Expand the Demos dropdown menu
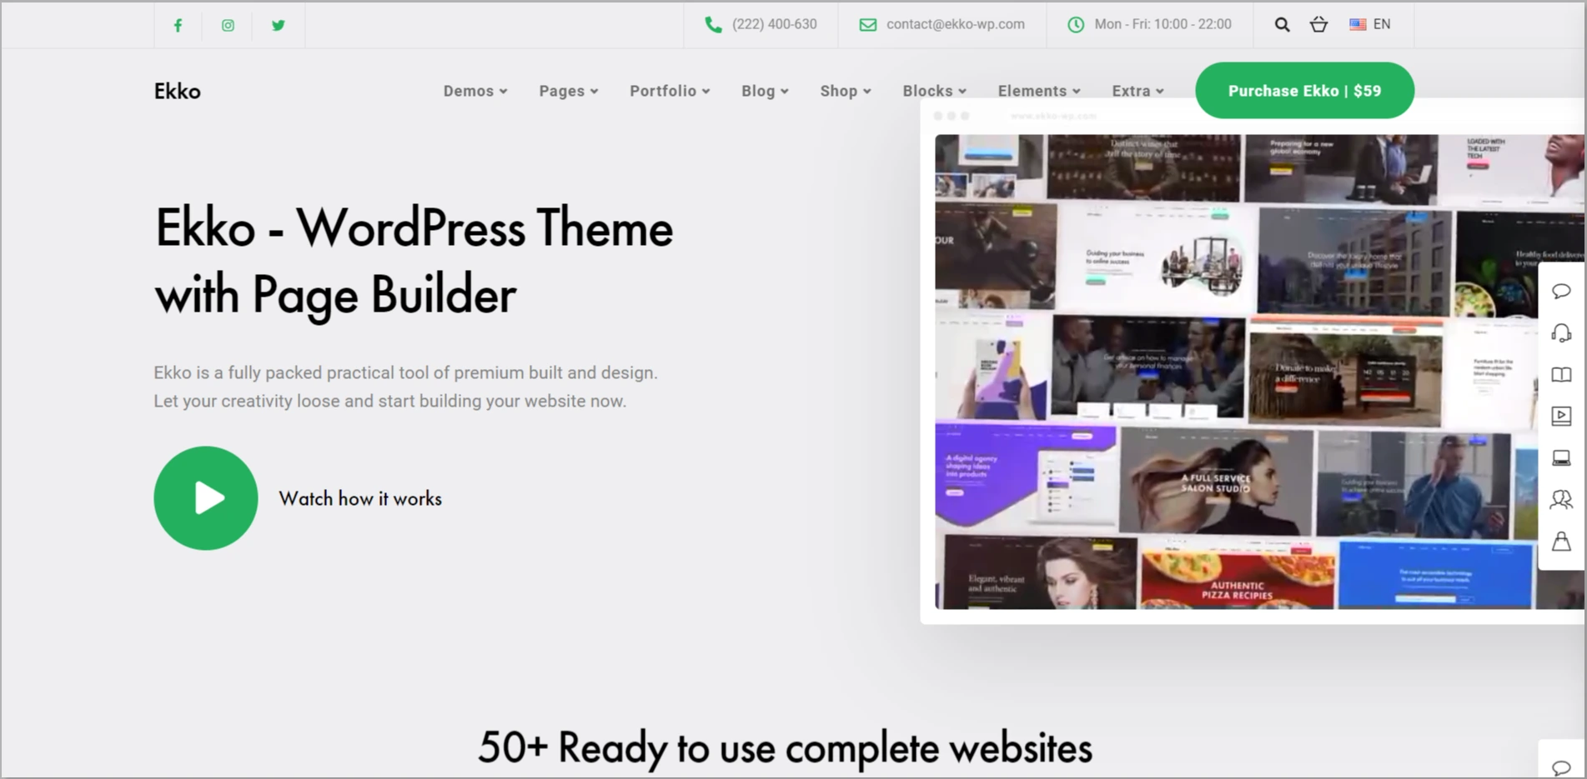Viewport: 1587px width, 779px height. (x=475, y=91)
